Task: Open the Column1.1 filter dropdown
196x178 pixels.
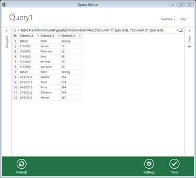Action: click(x=38, y=36)
